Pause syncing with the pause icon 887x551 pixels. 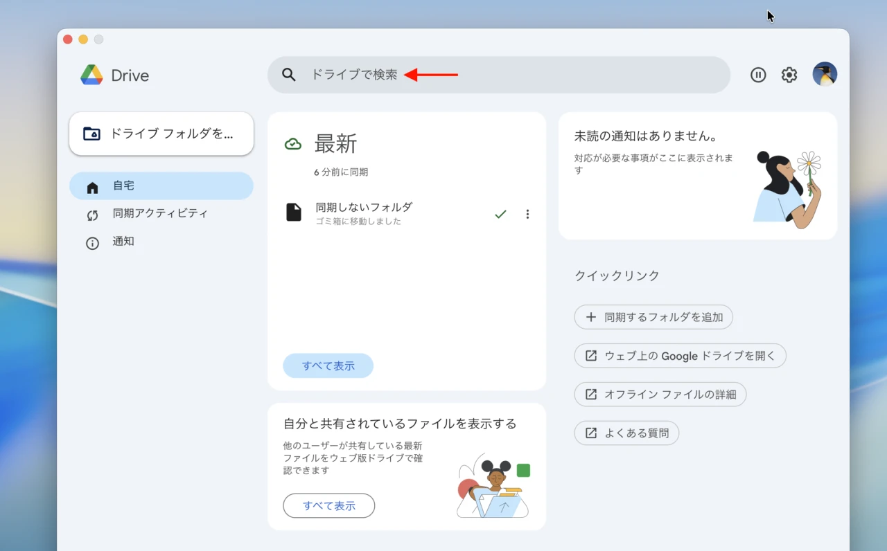pos(758,74)
